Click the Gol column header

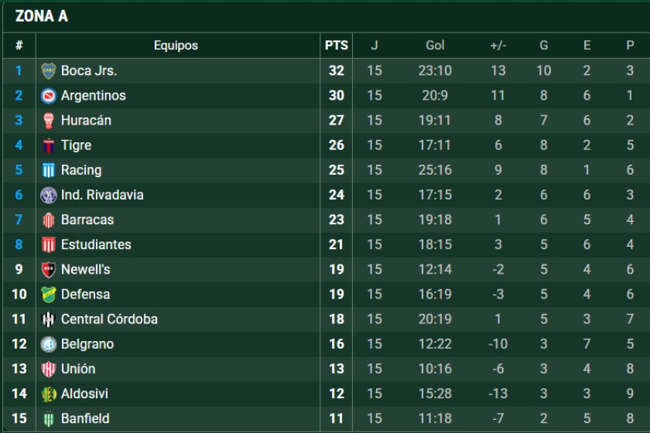435,45
